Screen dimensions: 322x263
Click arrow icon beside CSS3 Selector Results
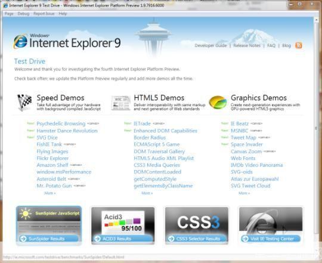pos(171,239)
